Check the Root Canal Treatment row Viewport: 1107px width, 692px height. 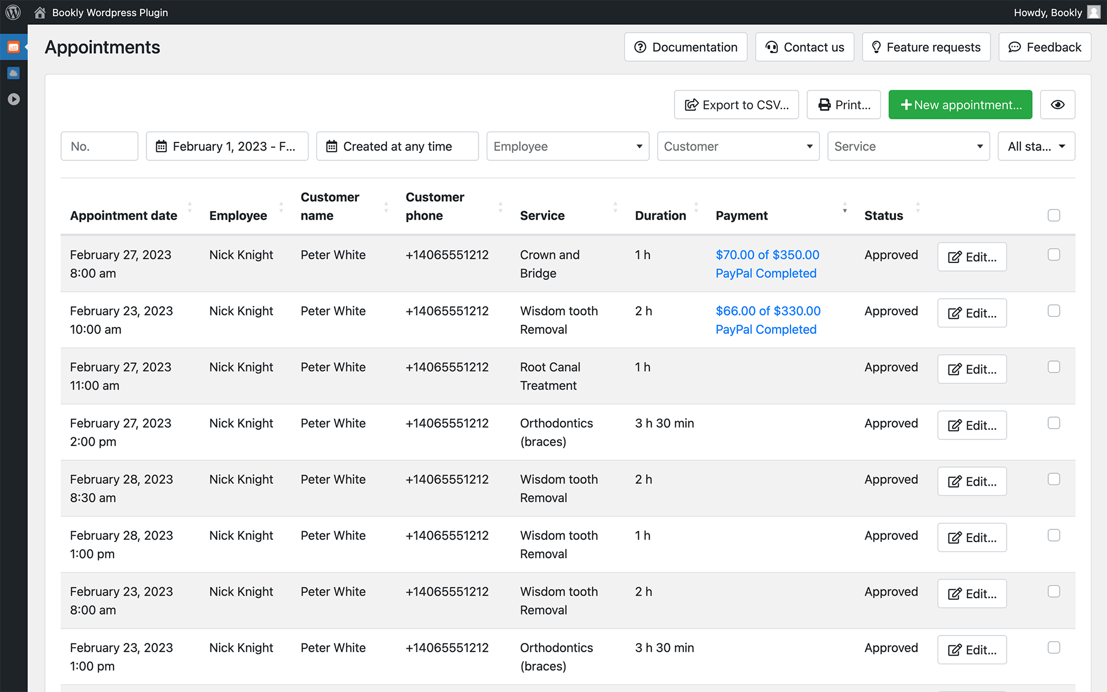point(1053,367)
